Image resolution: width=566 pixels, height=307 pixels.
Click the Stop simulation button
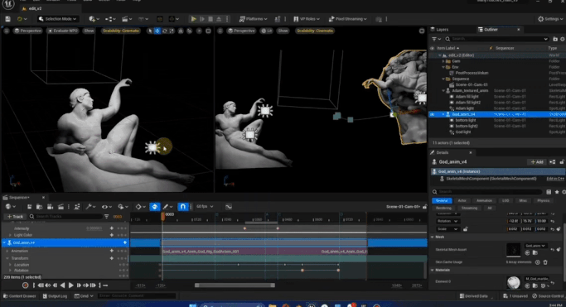[x=210, y=19]
